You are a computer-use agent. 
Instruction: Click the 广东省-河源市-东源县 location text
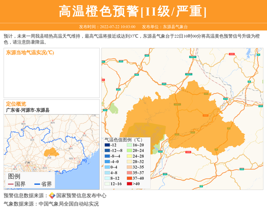tap(28, 110)
